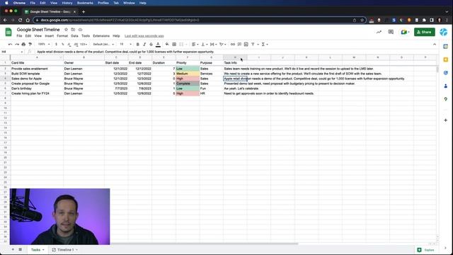Open the Sheets home logo

pos(8,32)
